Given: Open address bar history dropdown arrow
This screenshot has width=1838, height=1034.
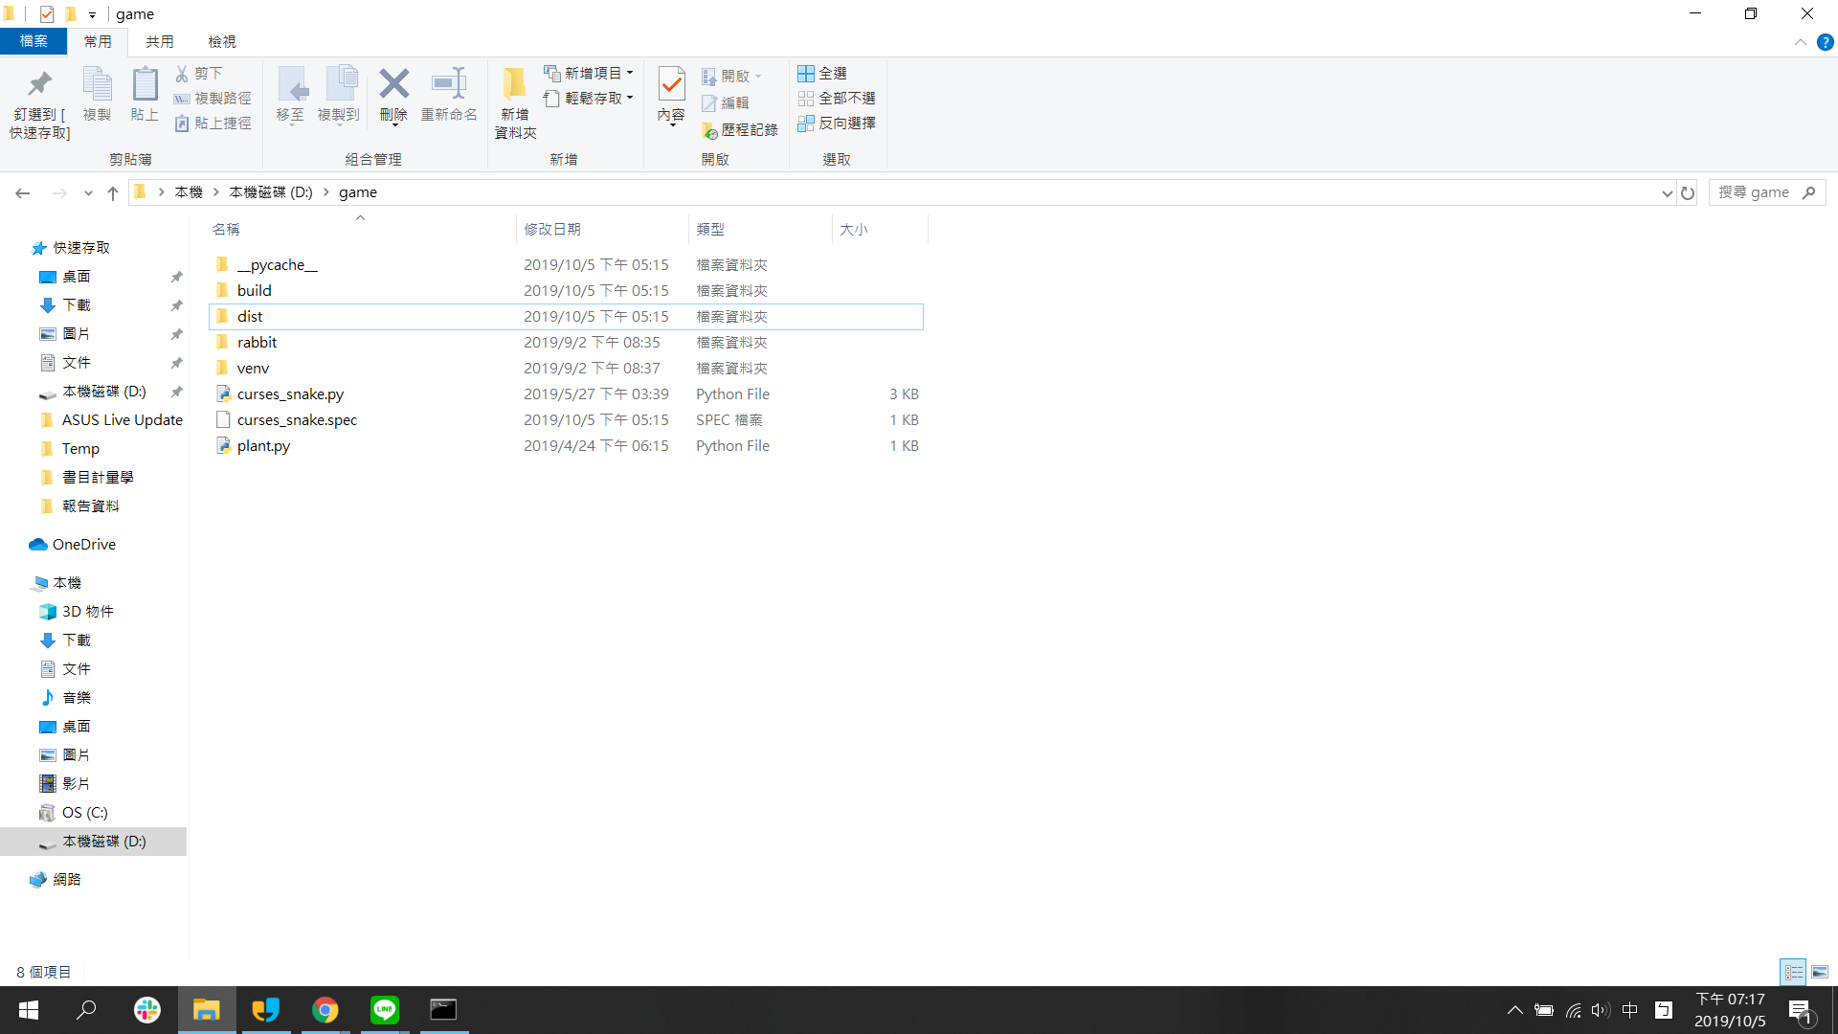Looking at the screenshot, I should (x=1667, y=192).
